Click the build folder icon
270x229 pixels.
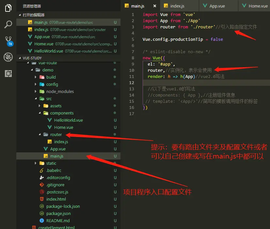click(x=42, y=77)
